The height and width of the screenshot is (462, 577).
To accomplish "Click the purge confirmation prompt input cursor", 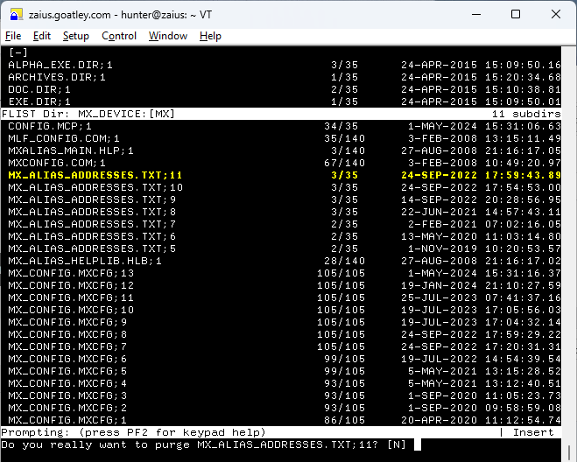I will point(418,444).
